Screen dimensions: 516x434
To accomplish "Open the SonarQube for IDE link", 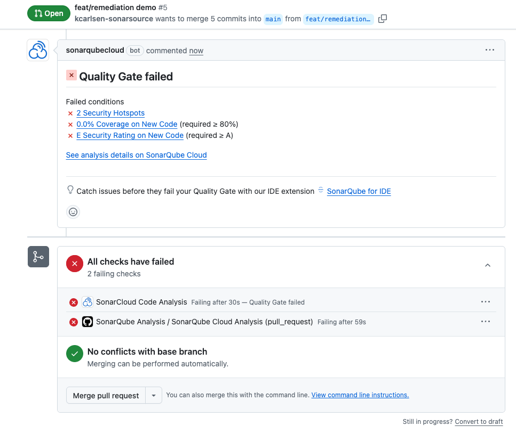I will pos(359,191).
